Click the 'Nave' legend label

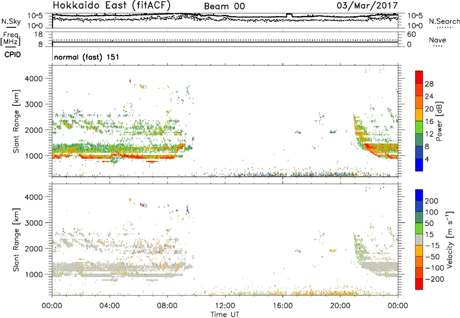point(438,40)
